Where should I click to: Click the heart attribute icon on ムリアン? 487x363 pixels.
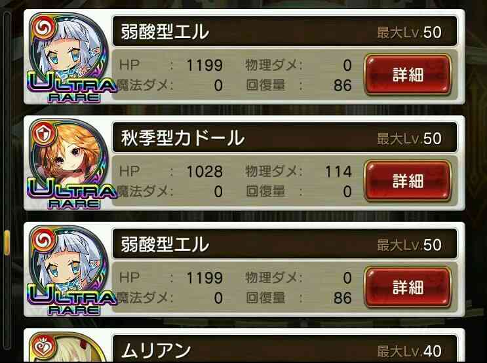(44, 346)
